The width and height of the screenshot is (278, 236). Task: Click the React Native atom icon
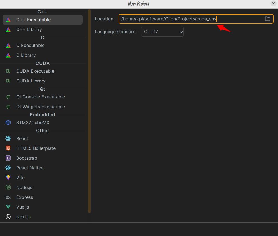[x=8, y=168]
